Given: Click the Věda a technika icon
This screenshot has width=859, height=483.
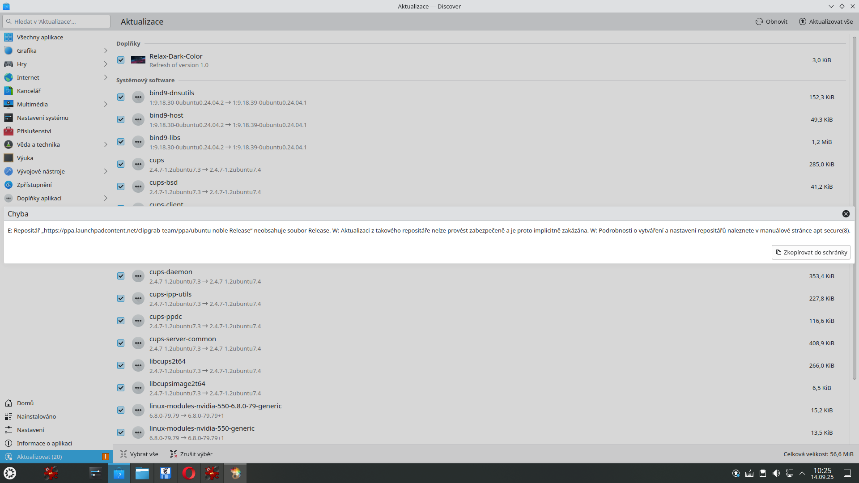Looking at the screenshot, I should point(9,144).
